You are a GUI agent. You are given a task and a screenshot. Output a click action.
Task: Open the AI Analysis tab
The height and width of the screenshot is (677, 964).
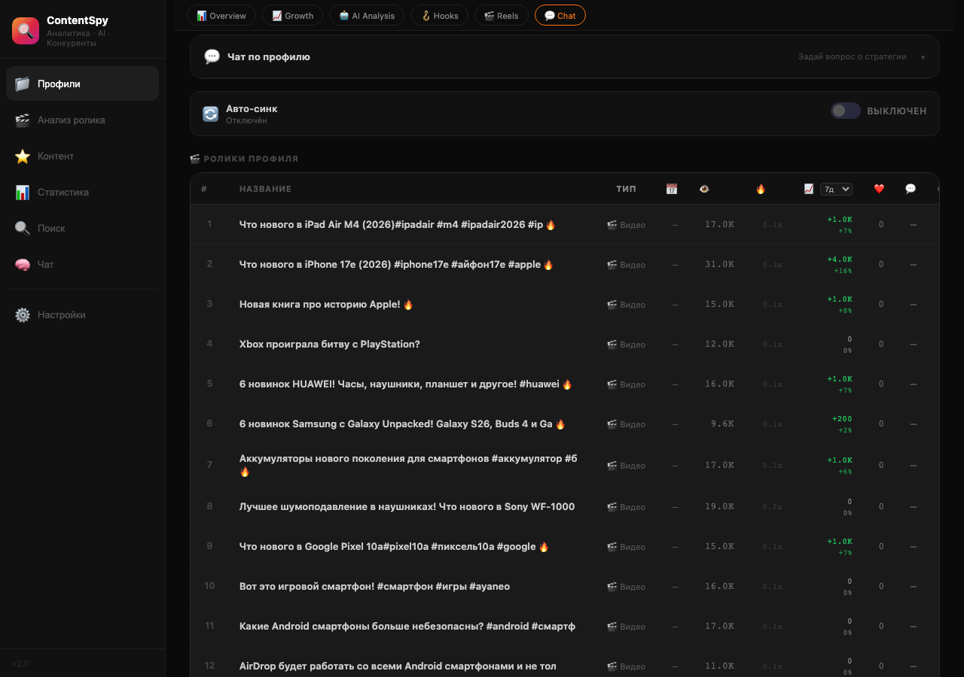[x=367, y=15]
